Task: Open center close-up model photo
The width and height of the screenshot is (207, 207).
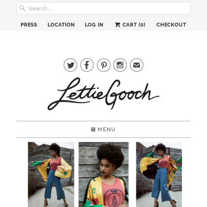Action: click(103, 174)
